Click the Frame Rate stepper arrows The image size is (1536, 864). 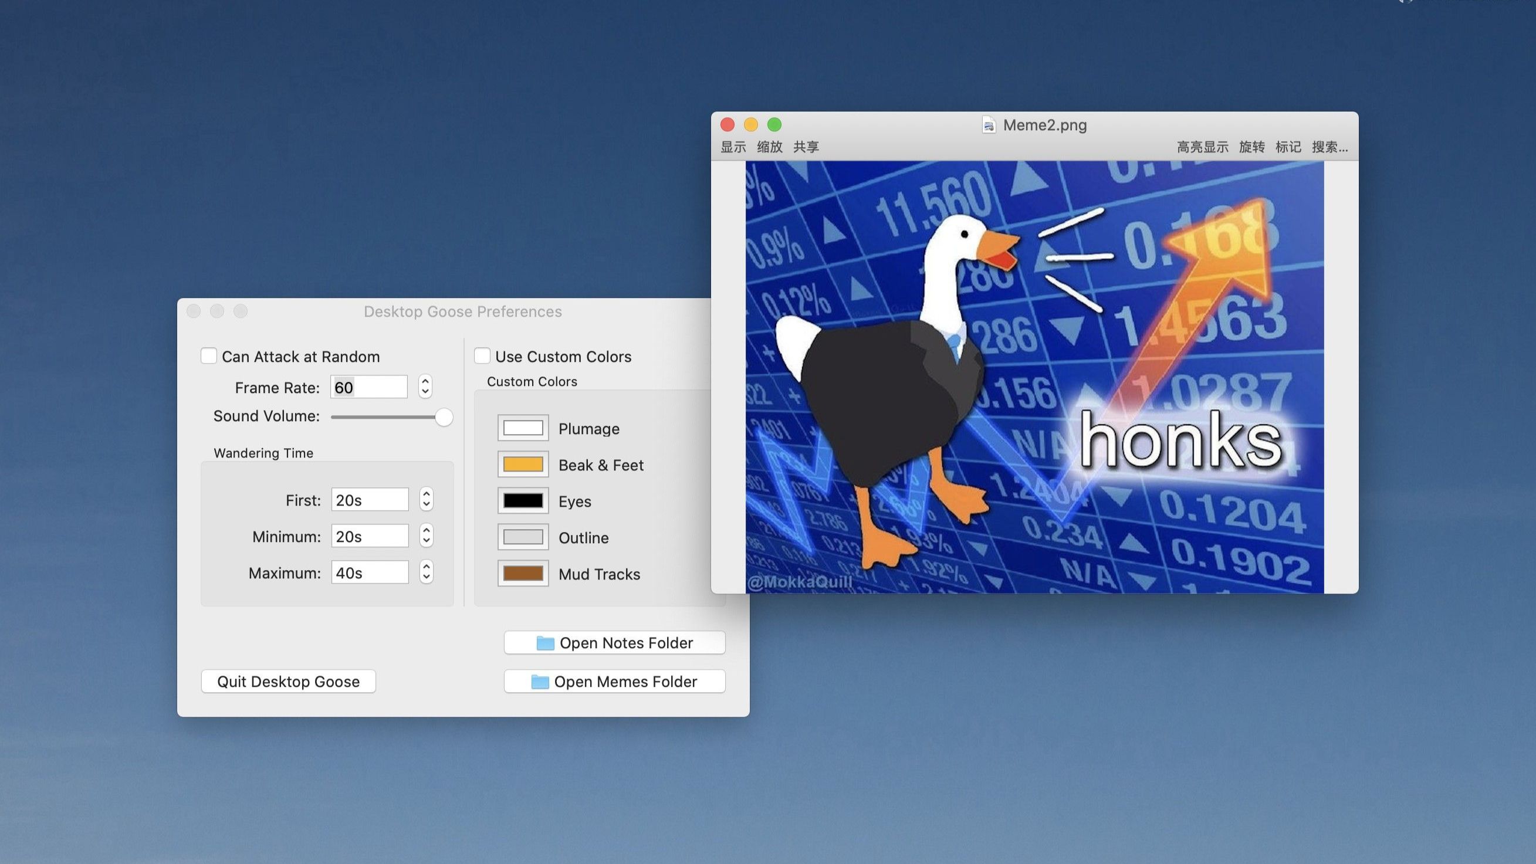click(x=425, y=387)
